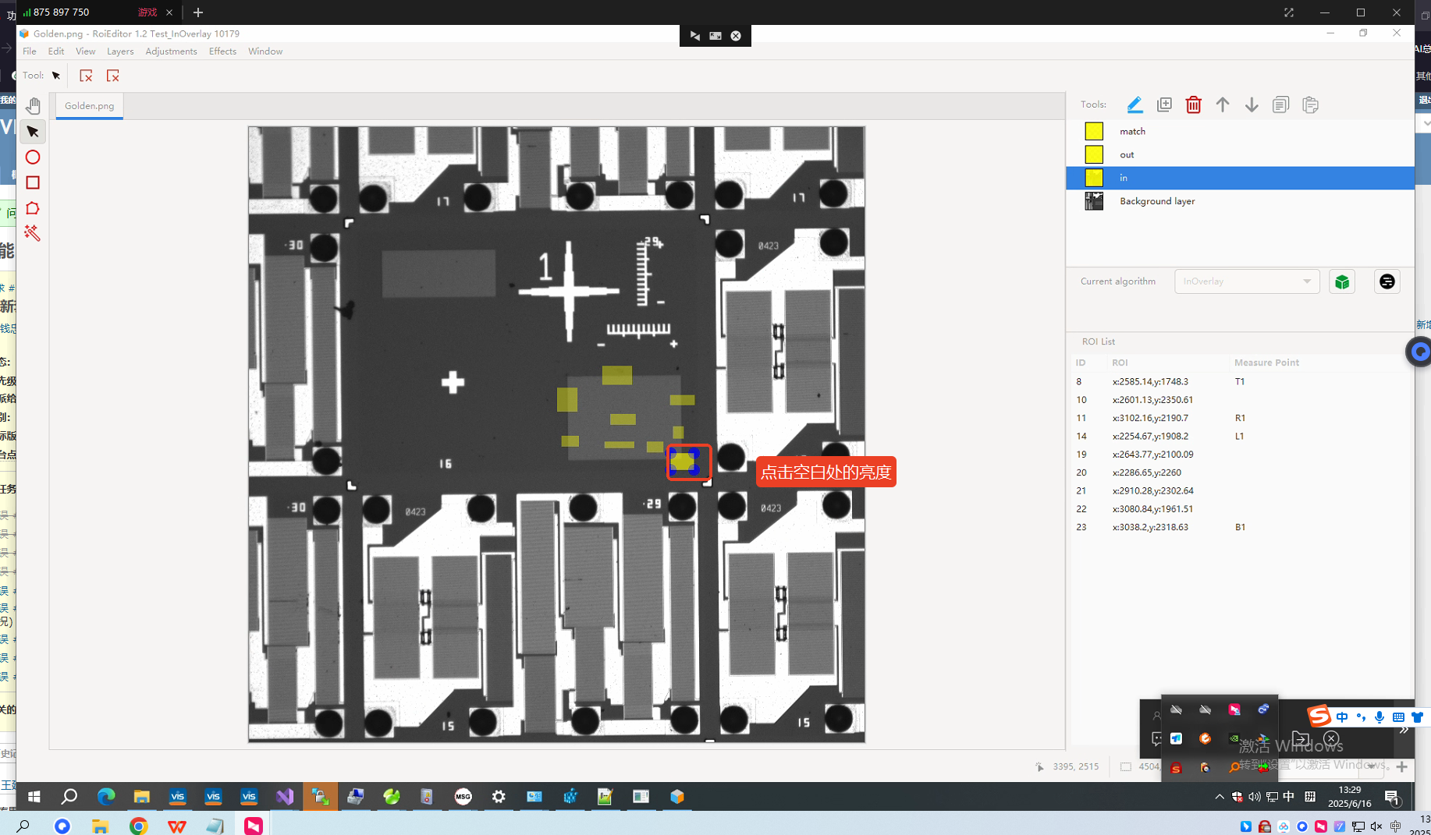Click the match layer color swatch
This screenshot has width=1431, height=835.
point(1094,131)
